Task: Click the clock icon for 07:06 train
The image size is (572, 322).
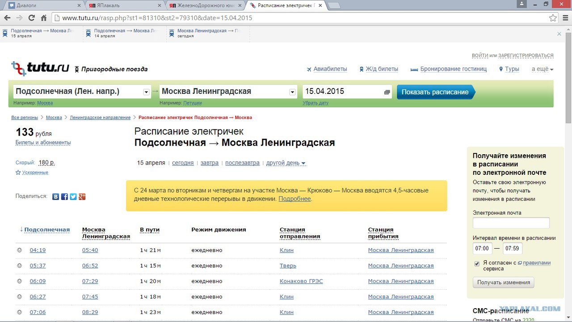Action: (19, 312)
